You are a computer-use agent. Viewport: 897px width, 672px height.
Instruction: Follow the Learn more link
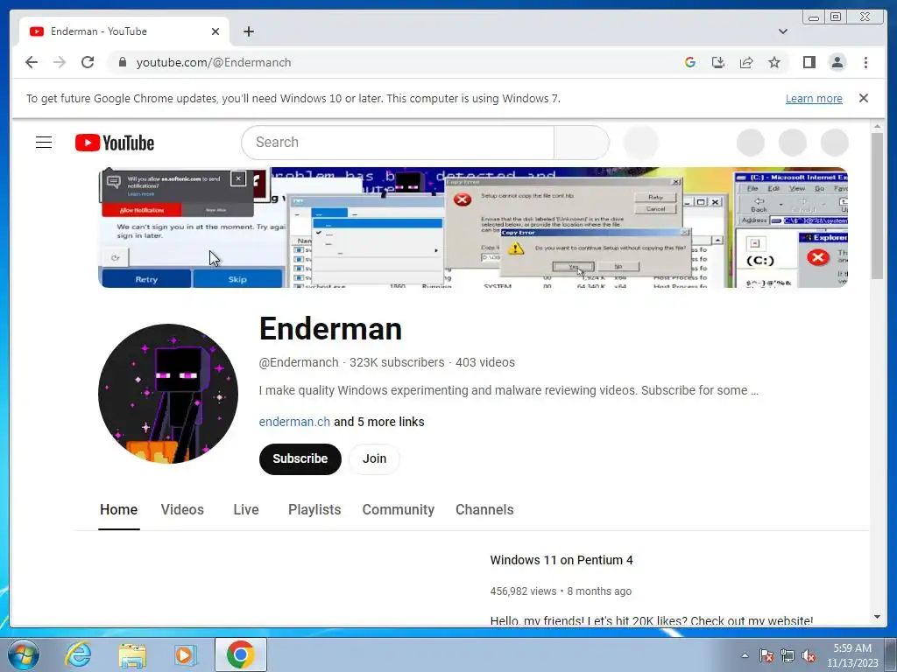click(814, 98)
